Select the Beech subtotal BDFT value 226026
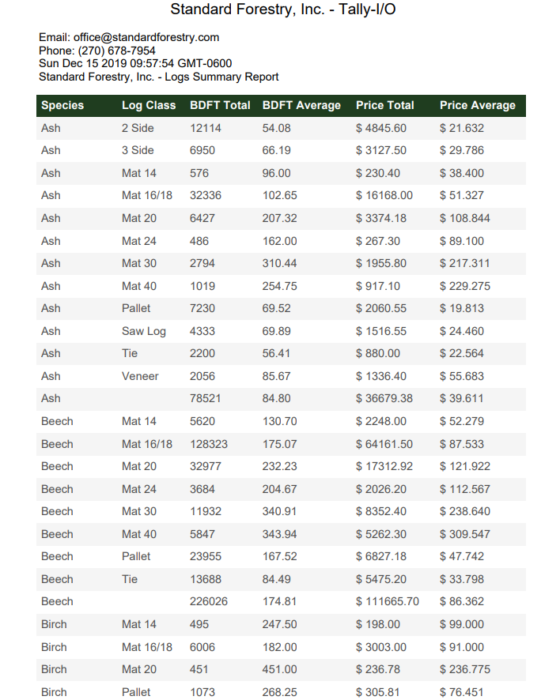This screenshot has height=700, width=560. pyautogui.click(x=209, y=601)
